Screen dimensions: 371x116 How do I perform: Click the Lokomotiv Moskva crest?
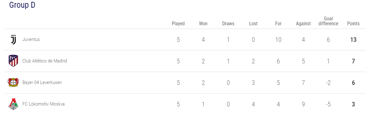point(13,104)
